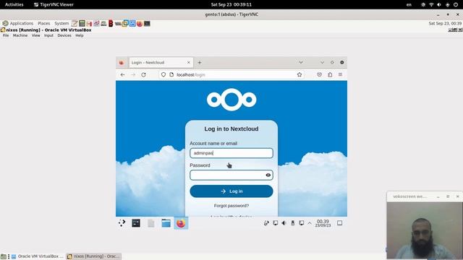Open the VirtualBox View menu
This screenshot has height=260, width=463.
(35, 35)
